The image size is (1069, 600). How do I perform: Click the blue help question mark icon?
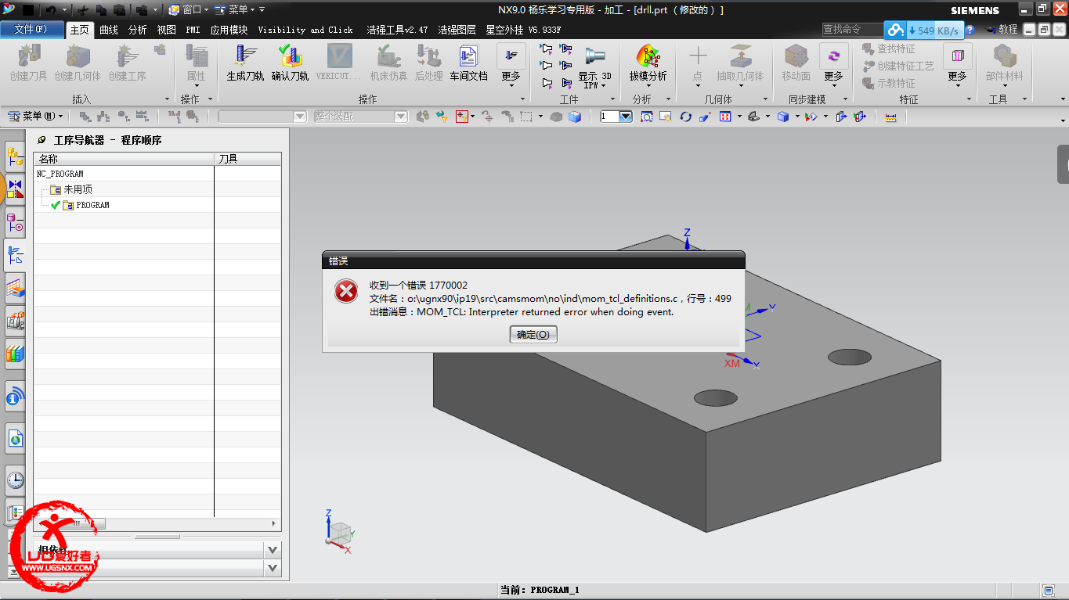pos(970,30)
